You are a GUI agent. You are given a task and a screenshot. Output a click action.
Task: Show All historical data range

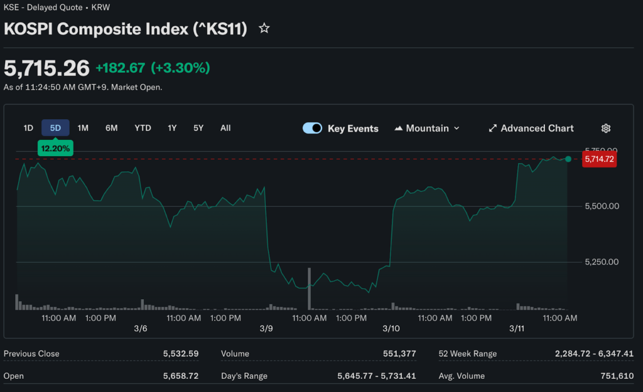(x=225, y=128)
